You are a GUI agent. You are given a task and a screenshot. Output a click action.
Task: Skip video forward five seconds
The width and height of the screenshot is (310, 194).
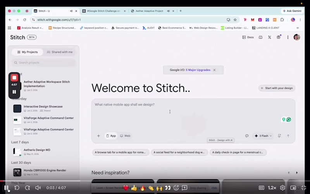[x=28, y=188]
